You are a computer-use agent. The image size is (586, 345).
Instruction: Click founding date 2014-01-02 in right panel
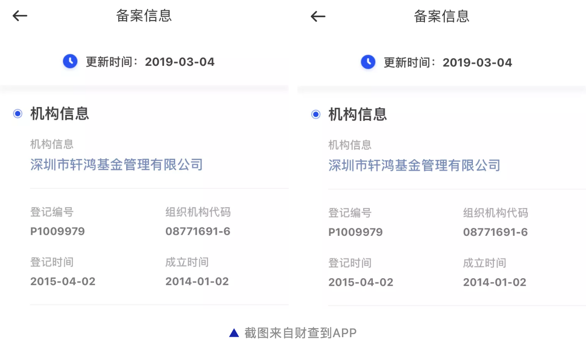pos(495,282)
